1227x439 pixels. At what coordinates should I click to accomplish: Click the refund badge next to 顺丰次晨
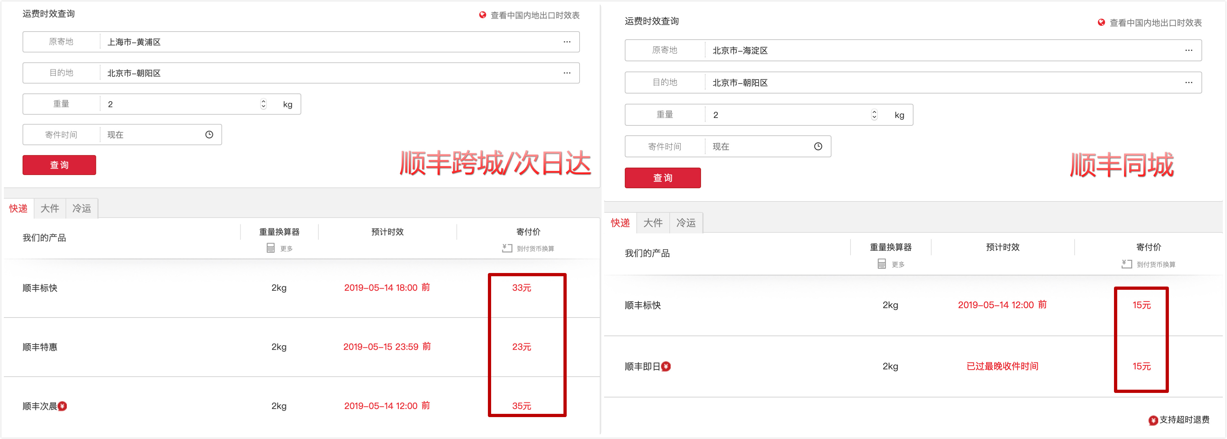(62, 406)
